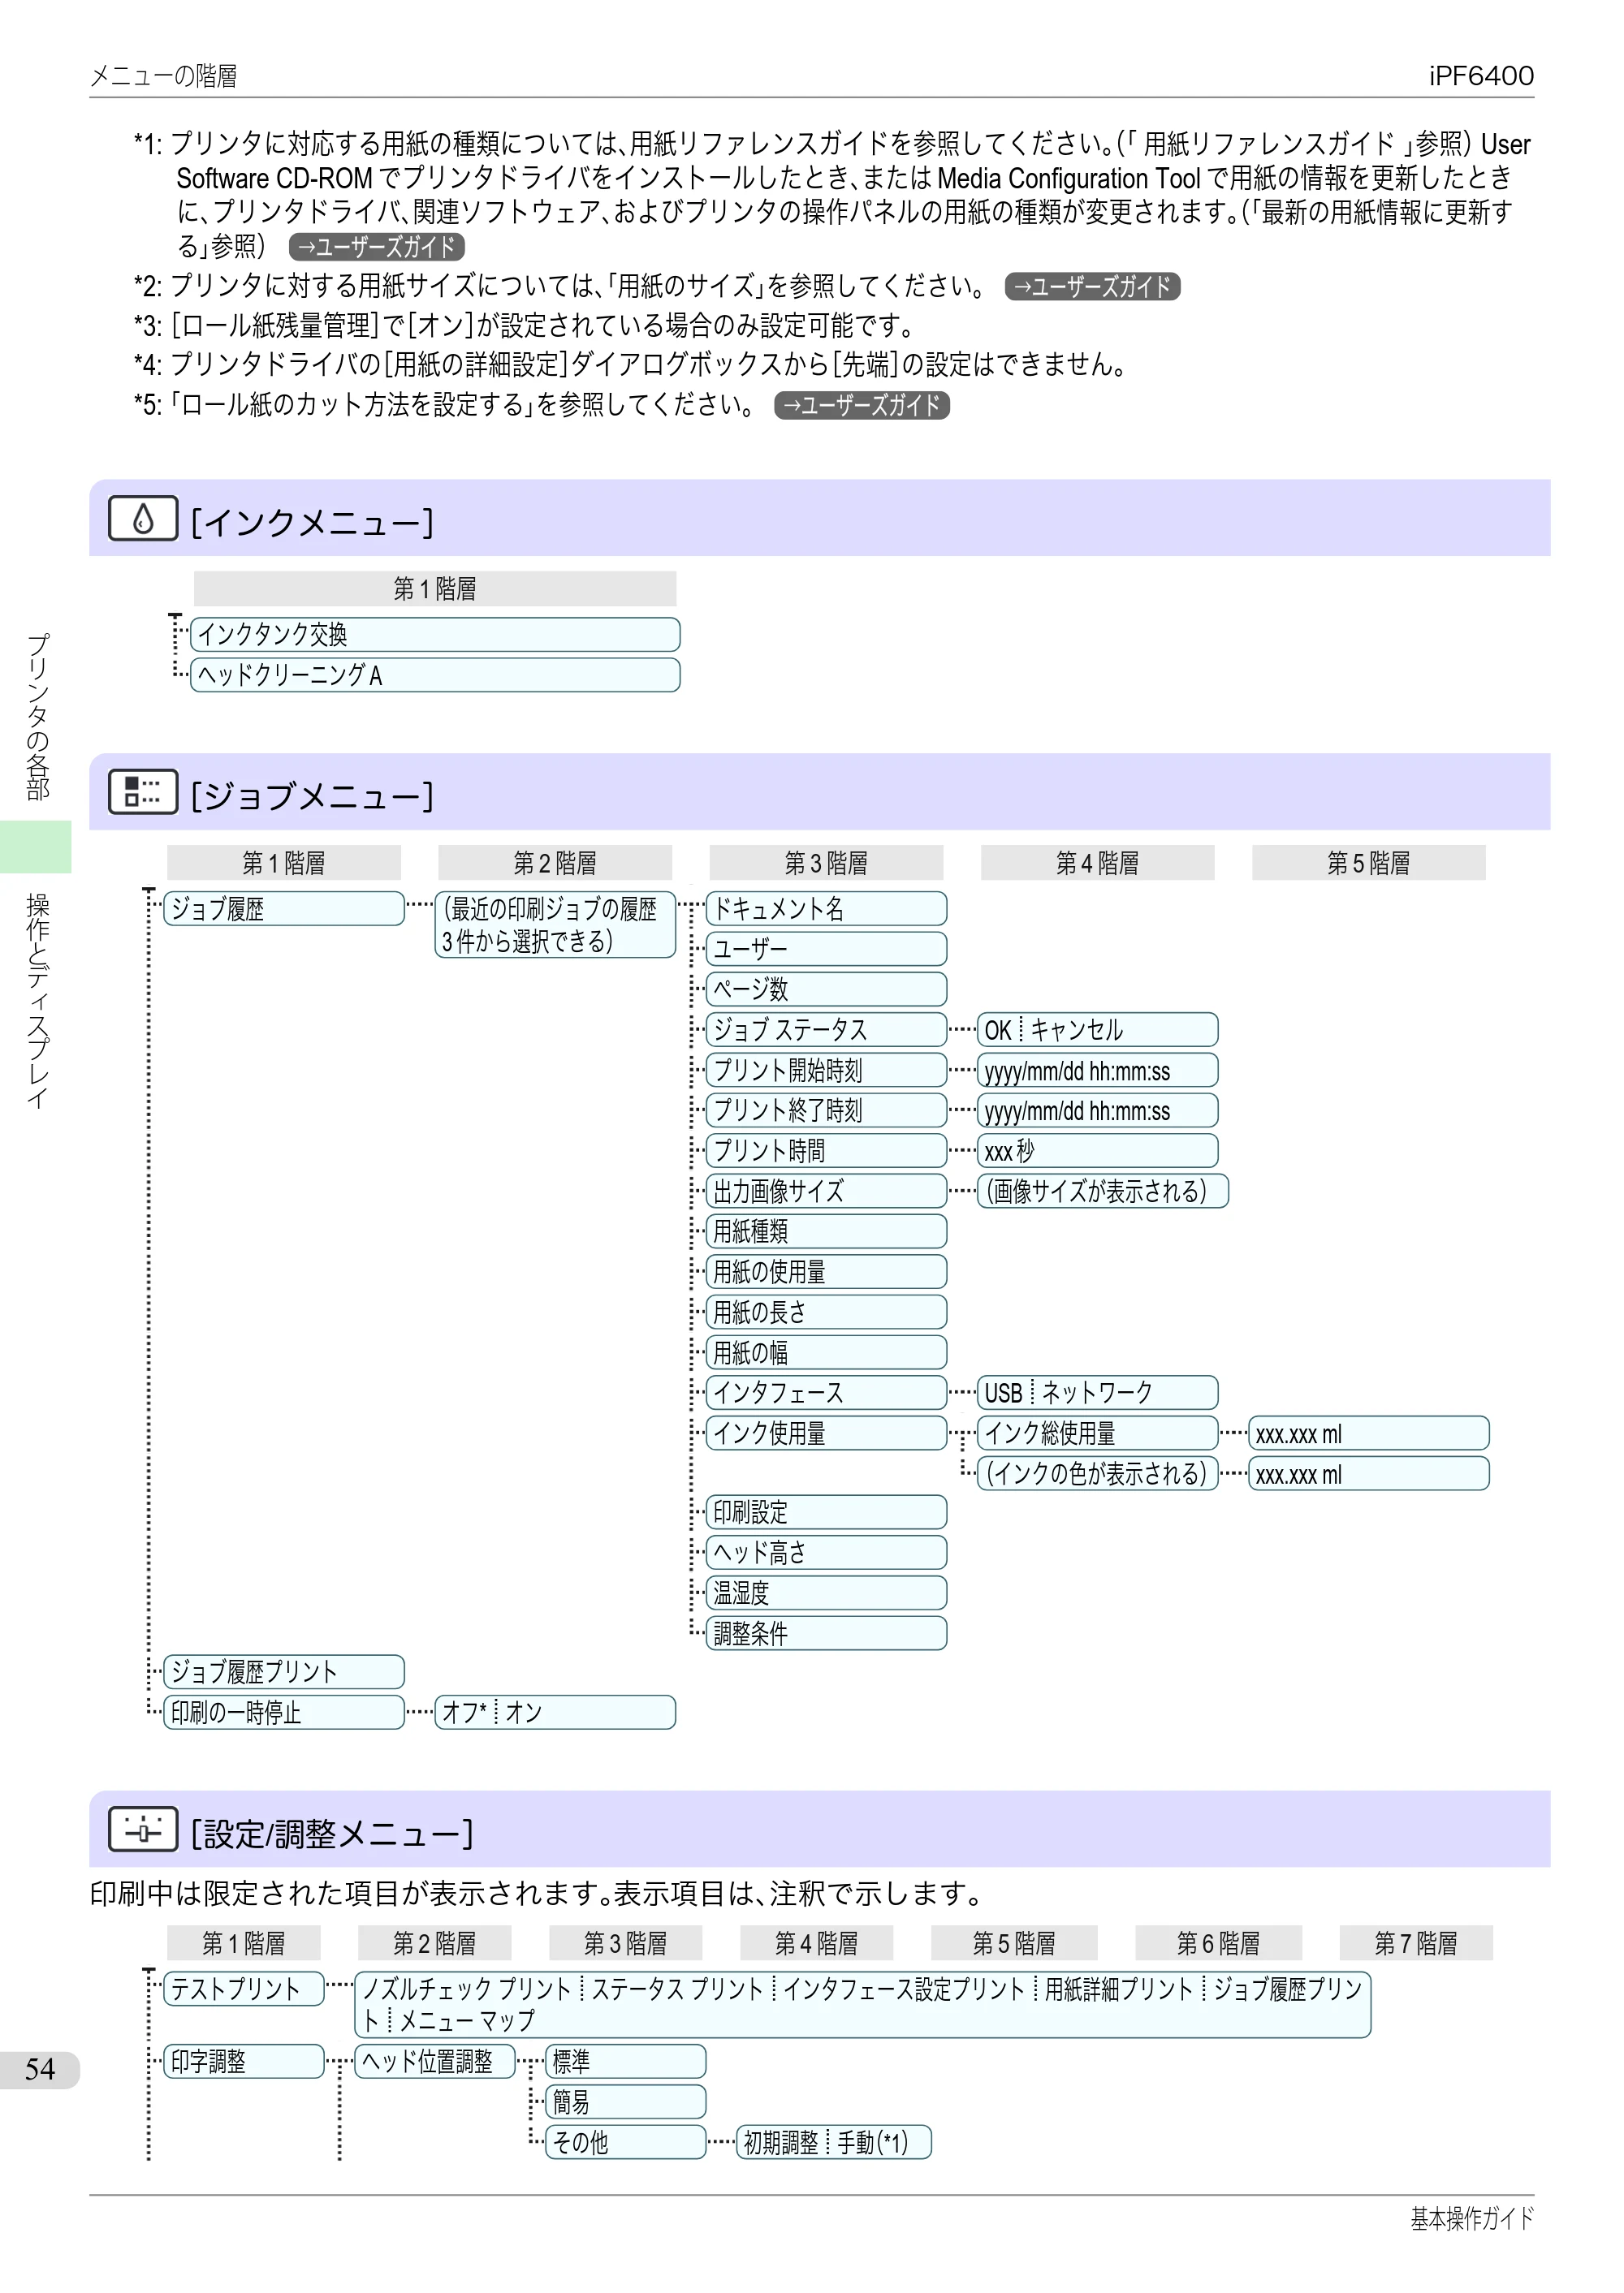Select the 温湿度 item
Viewport: 1624px width, 2293px height.
pyautogui.click(x=826, y=1593)
